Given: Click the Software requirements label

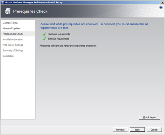Looking at the screenshot, I should pos(58,39).
